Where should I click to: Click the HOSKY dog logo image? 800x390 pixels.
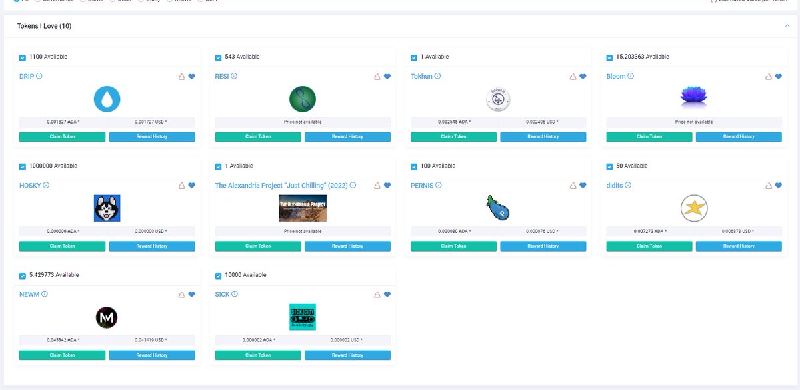[x=107, y=208]
